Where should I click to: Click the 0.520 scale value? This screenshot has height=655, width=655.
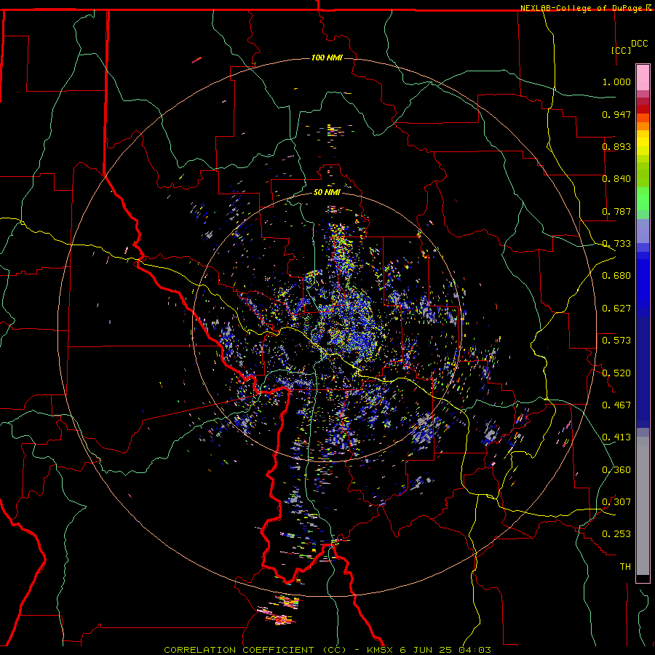point(616,373)
